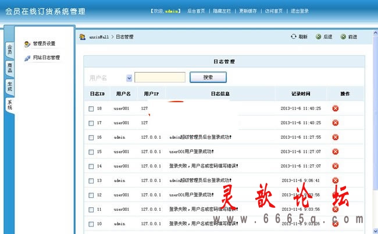Click the vertical scrollbar down arrow

coord(376,231)
